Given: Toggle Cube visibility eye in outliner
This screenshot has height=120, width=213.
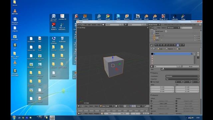Looking at the screenshot, I should [x=195, y=38].
